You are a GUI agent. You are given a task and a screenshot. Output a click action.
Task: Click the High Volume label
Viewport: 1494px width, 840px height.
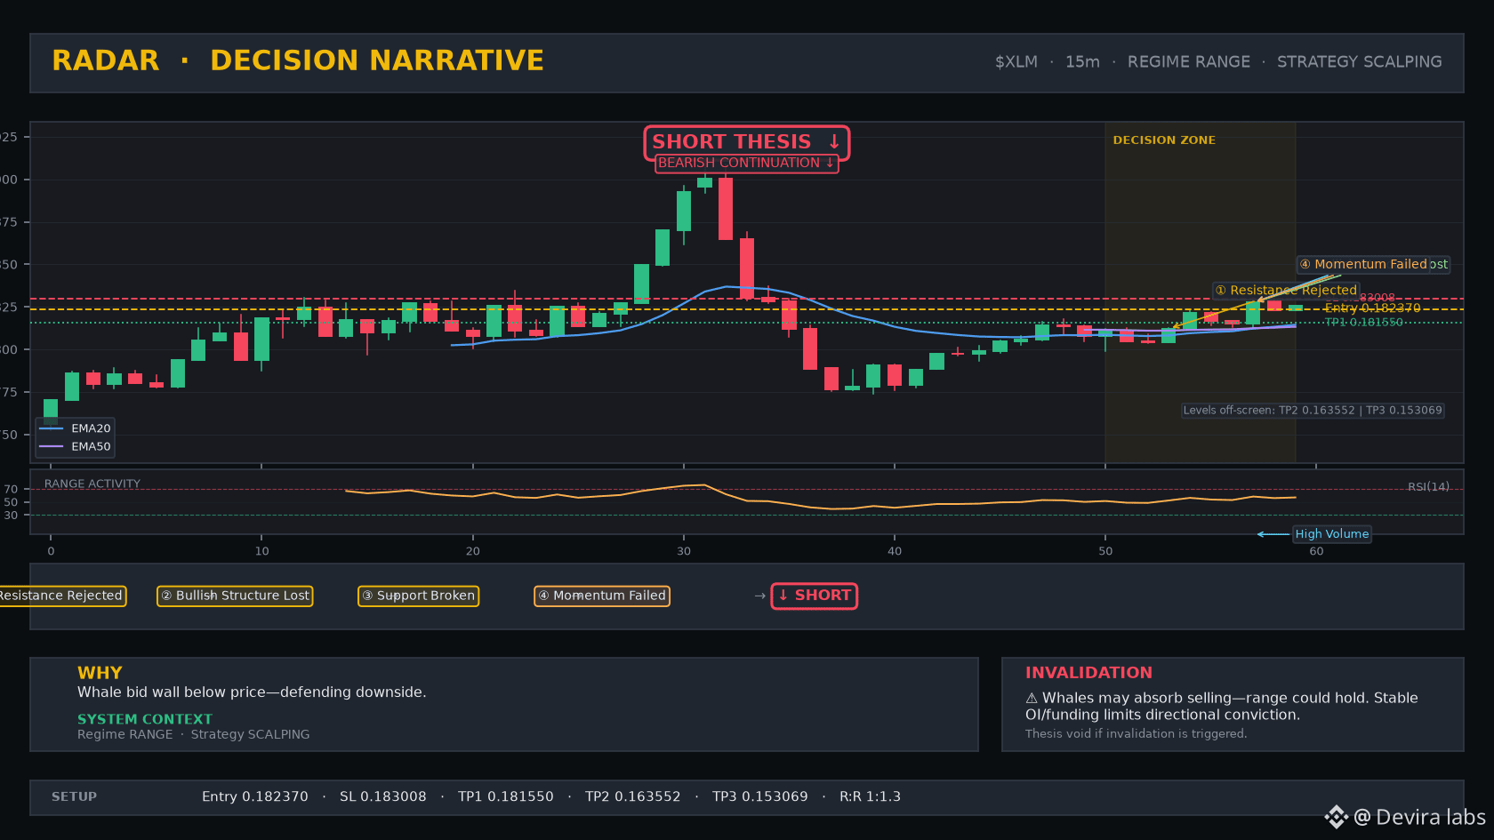click(x=1331, y=534)
